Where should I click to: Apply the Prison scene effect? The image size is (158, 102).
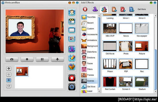coord(110,64)
